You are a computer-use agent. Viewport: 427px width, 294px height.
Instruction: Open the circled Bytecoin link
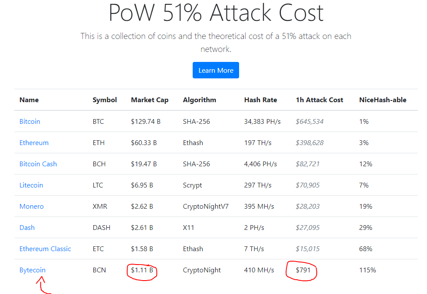(32, 270)
